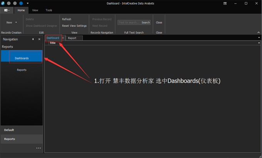The image size is (262, 158).
Task: Select Dashboards in the navigation list
Action: [22, 56]
